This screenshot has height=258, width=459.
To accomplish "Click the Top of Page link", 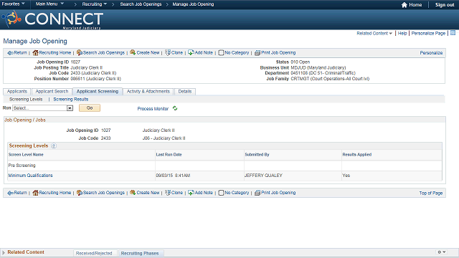I will [x=430, y=193].
